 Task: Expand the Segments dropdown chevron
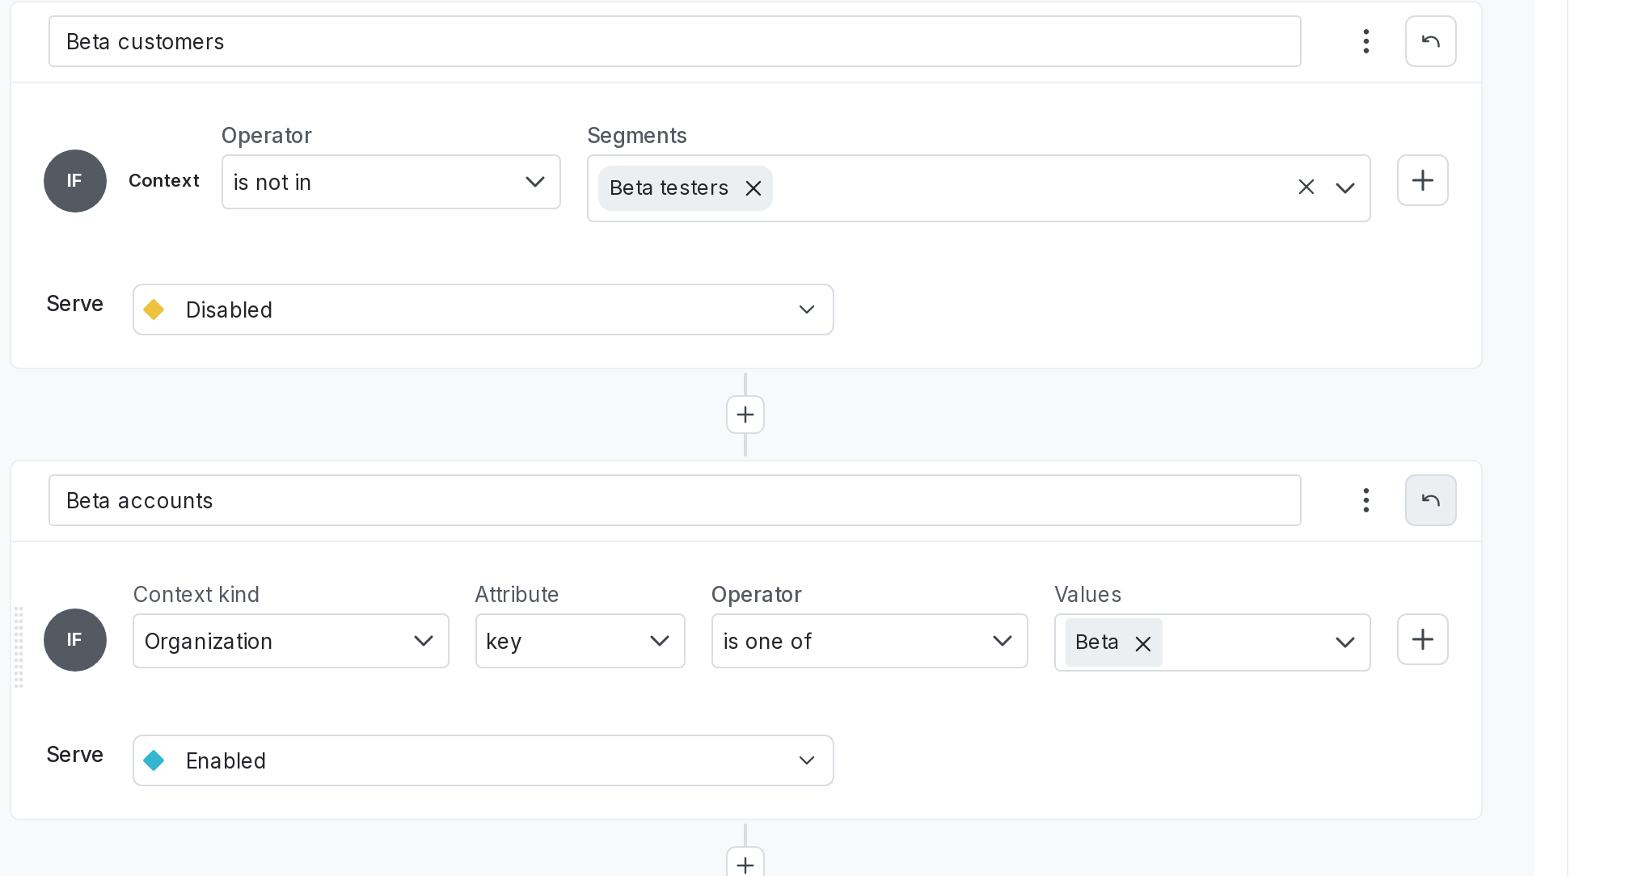coord(1344,187)
